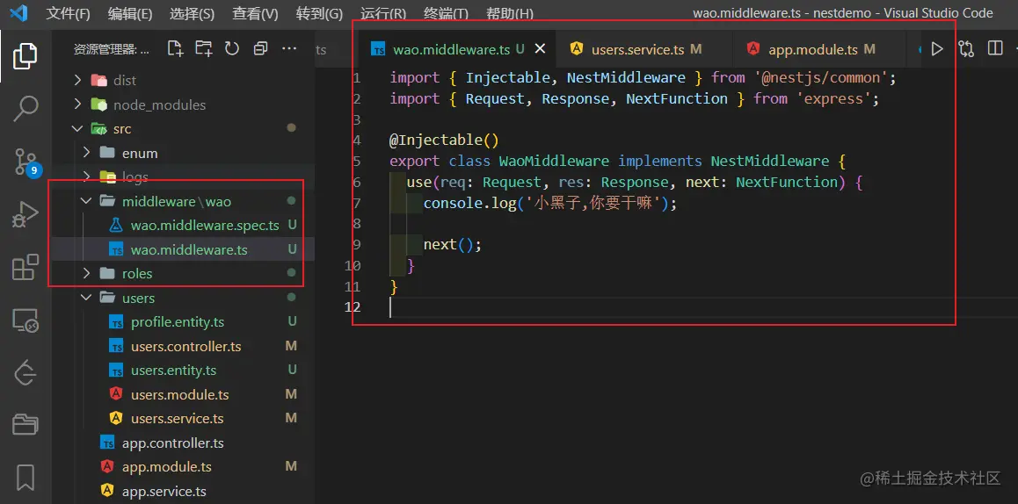Click the @Injectable() decorator on line 4
Image resolution: width=1018 pixels, height=504 pixels.
tap(444, 140)
